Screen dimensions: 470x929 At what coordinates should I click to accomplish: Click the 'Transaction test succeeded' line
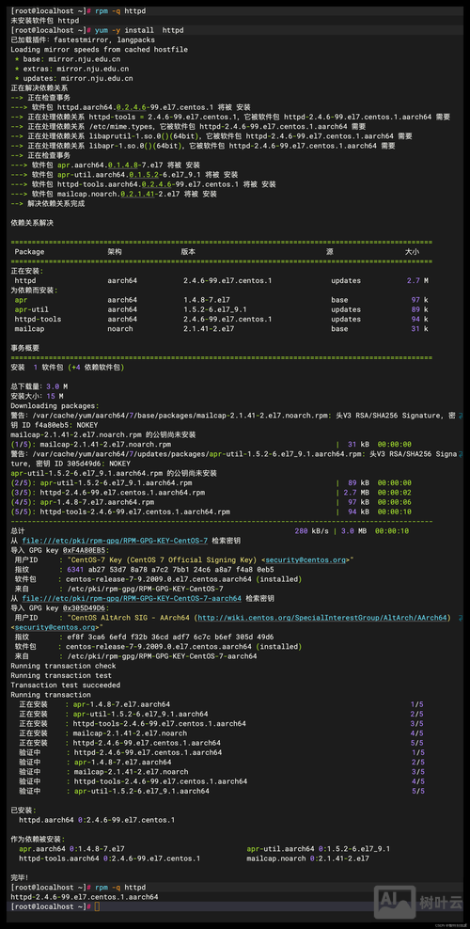66,685
